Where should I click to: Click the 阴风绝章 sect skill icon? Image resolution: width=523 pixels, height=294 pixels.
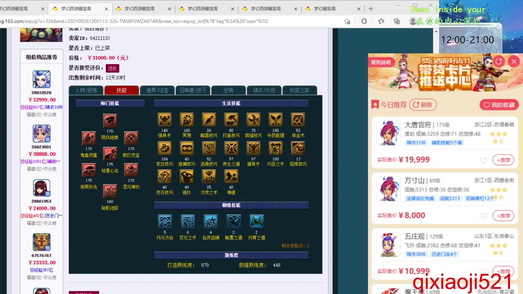(x=110, y=121)
